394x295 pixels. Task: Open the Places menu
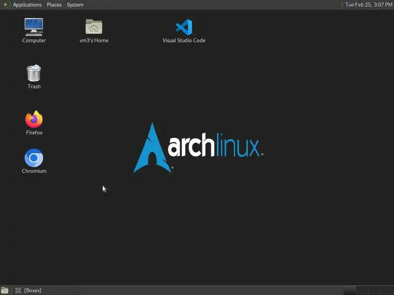[x=54, y=5]
